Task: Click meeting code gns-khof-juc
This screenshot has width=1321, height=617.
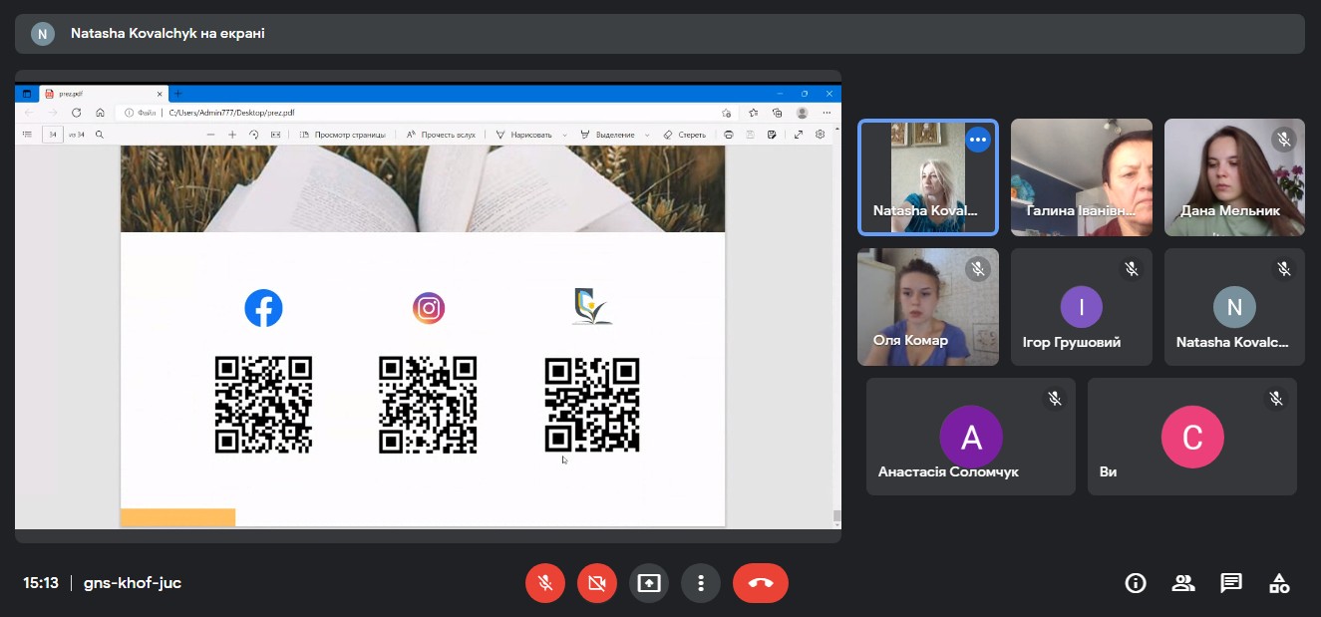Action: point(133,583)
